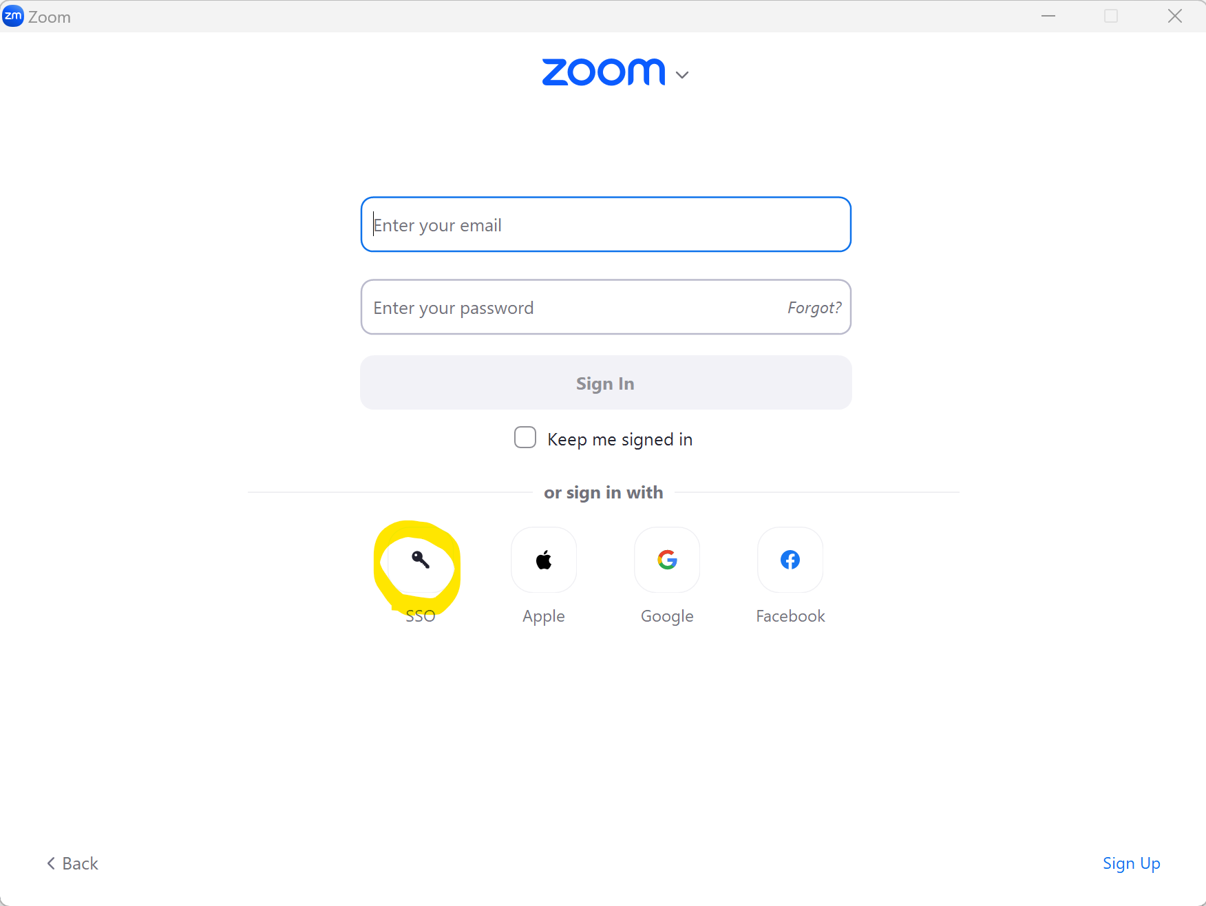Click the SSO text label
Viewport: 1206px width, 906px height.
point(421,616)
